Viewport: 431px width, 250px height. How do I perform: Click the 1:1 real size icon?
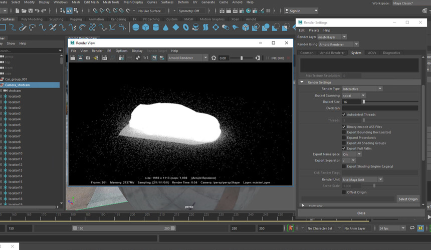145,58
